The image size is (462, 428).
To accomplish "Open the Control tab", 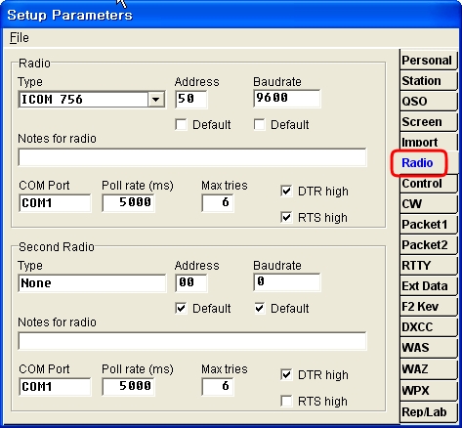I will point(428,184).
